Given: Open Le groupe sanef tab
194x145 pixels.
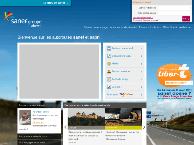Looking at the screenshot, I should coord(35,3).
